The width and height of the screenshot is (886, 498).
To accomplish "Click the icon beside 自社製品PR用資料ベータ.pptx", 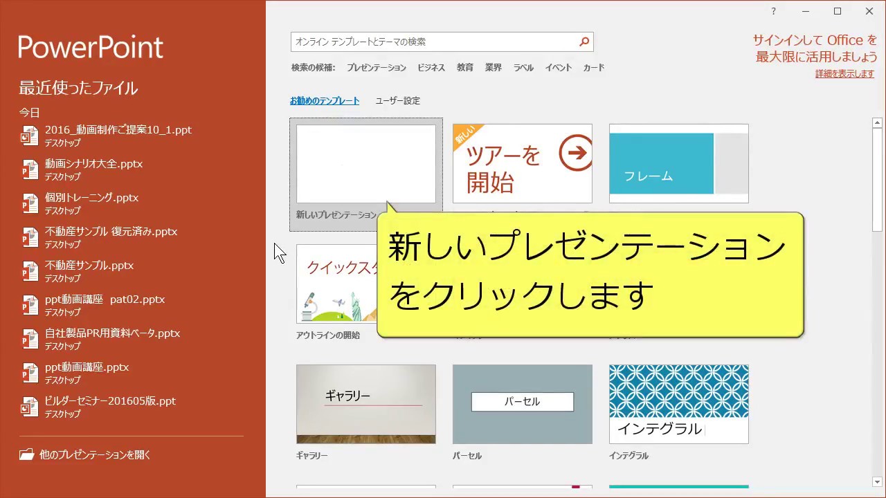I will (x=29, y=339).
